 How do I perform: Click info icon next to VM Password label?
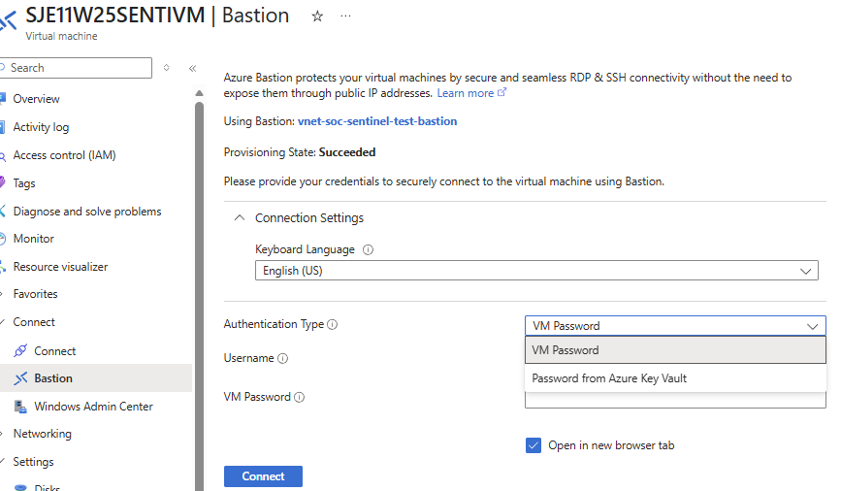pos(300,397)
